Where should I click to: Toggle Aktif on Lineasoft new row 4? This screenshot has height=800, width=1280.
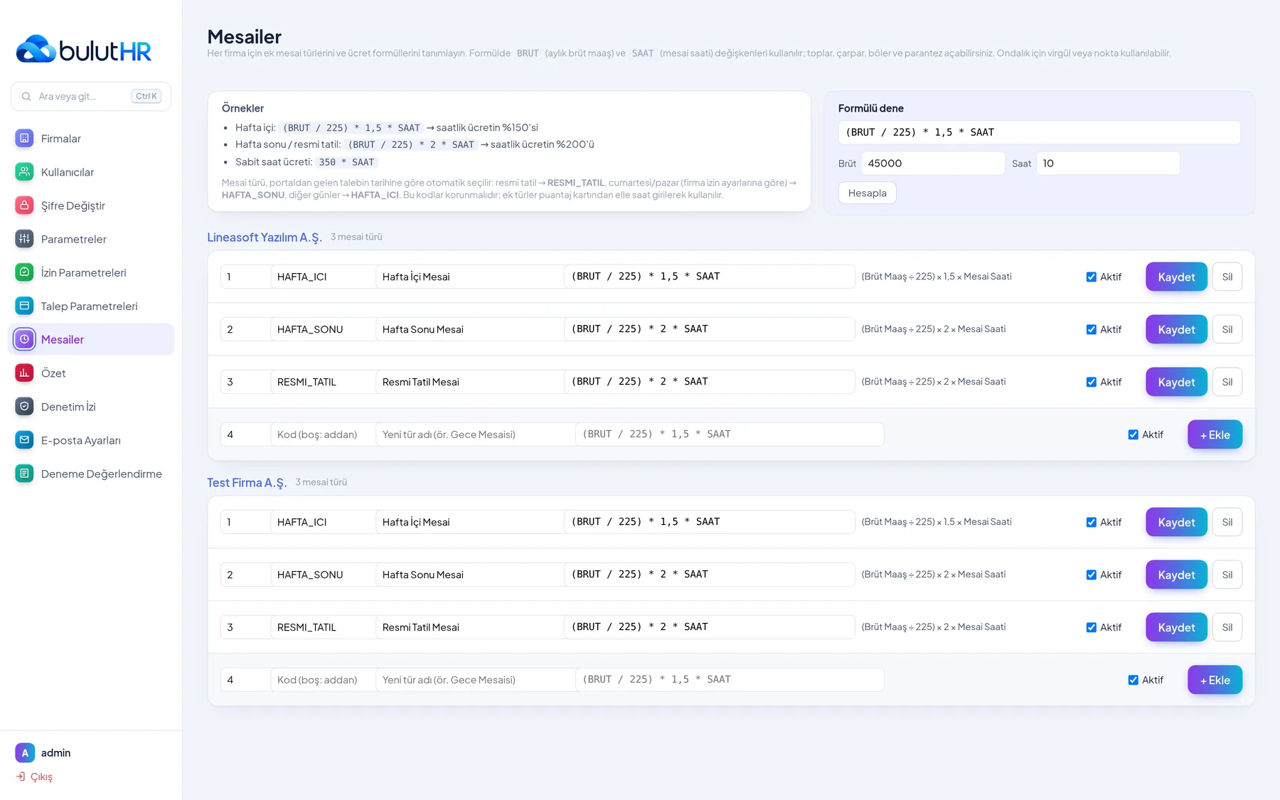tap(1133, 434)
